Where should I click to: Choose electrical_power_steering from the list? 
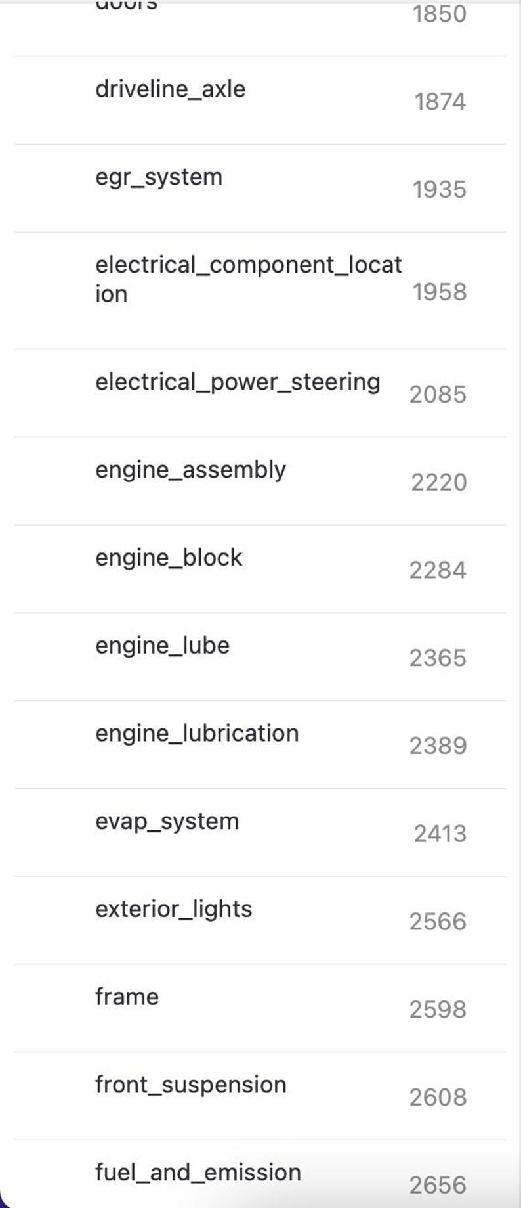pos(238,382)
